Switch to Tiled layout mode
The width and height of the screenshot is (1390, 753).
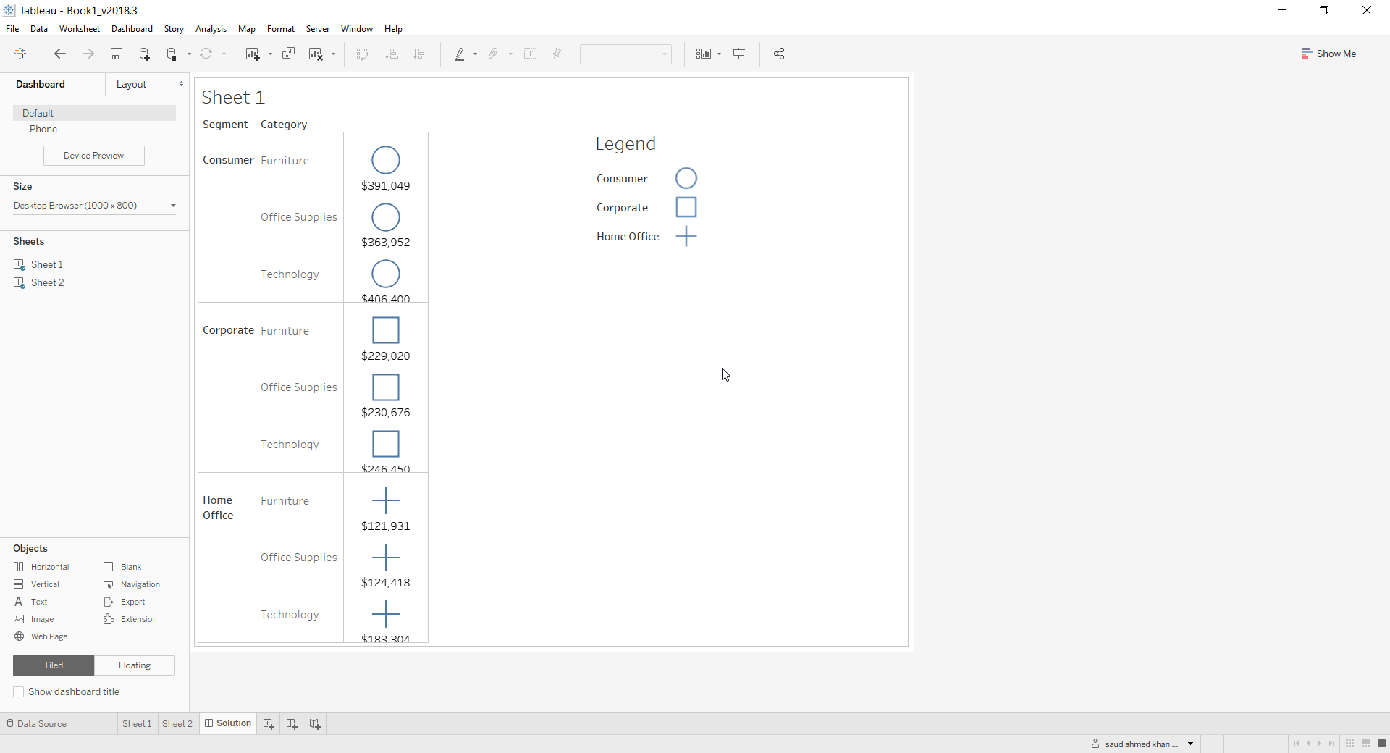tap(54, 665)
